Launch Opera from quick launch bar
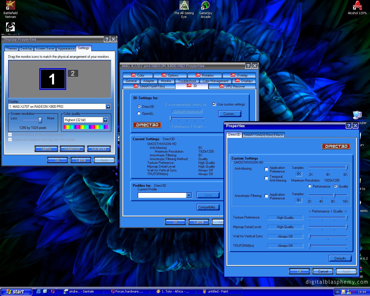Screen dimensions: 370x296 pyautogui.click(x=52, y=291)
